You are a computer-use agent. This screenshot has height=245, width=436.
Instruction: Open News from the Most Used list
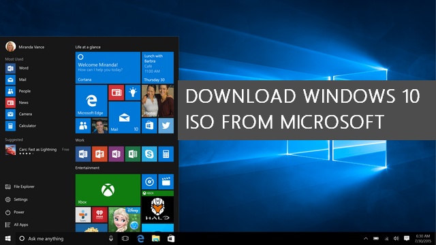tap(17, 103)
